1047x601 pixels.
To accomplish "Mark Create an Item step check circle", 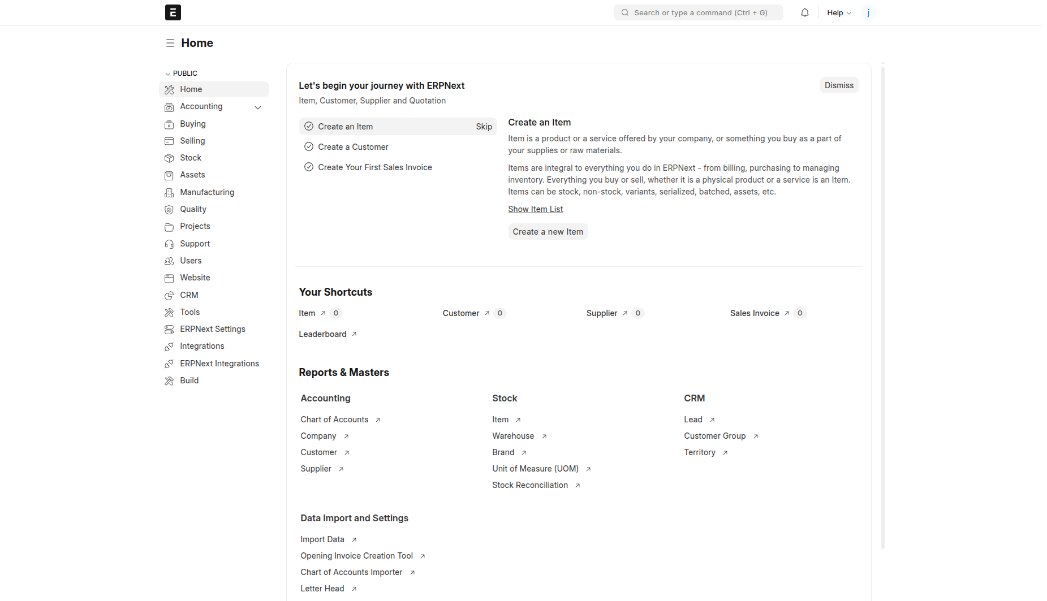I will pyautogui.click(x=309, y=127).
